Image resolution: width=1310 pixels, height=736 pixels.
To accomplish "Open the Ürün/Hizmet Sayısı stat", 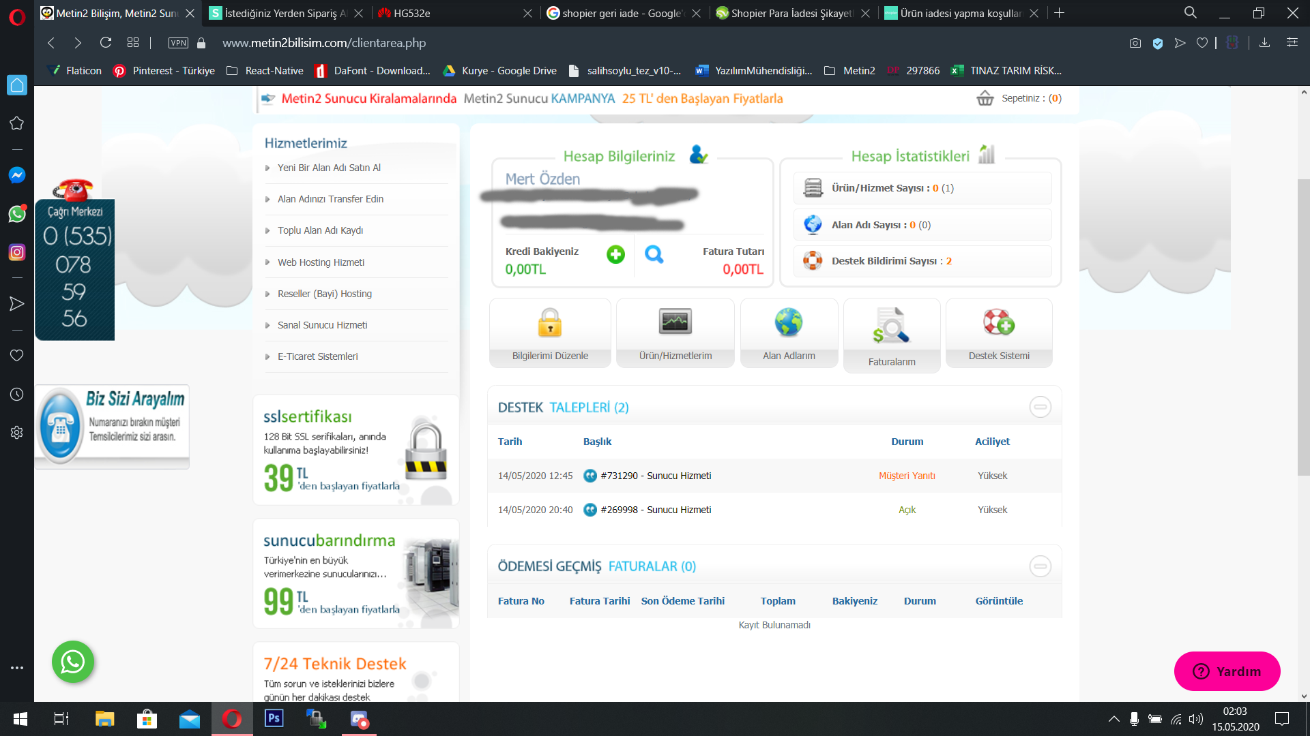I will [922, 188].
